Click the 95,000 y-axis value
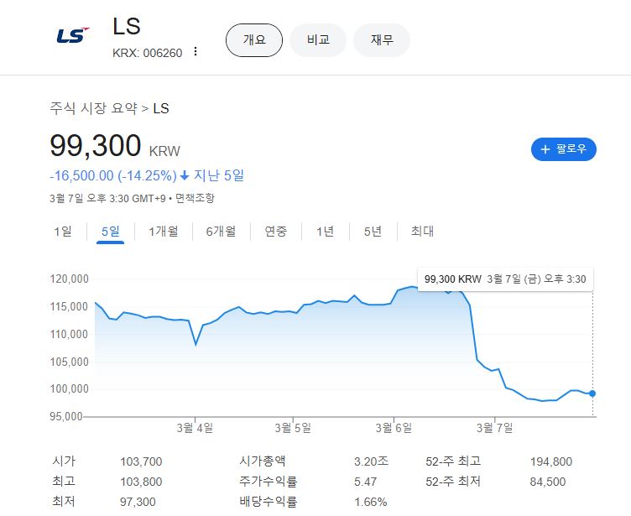The height and width of the screenshot is (516, 631). pos(66,416)
